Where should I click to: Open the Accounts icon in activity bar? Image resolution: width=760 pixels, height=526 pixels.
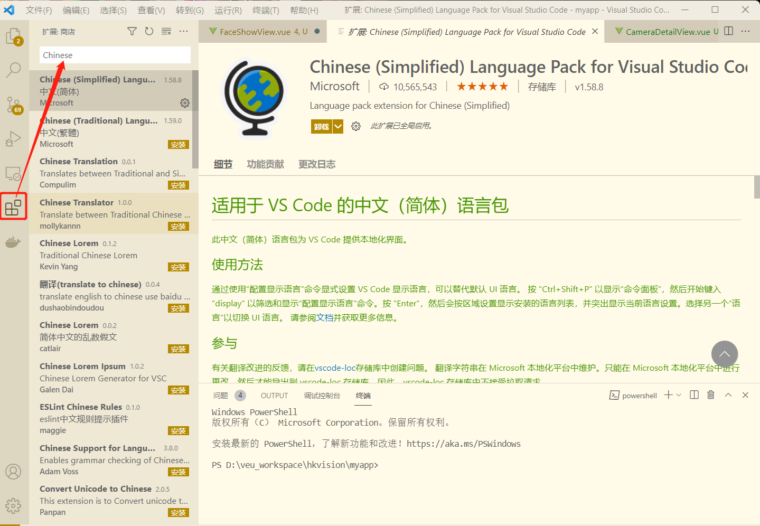point(14,472)
